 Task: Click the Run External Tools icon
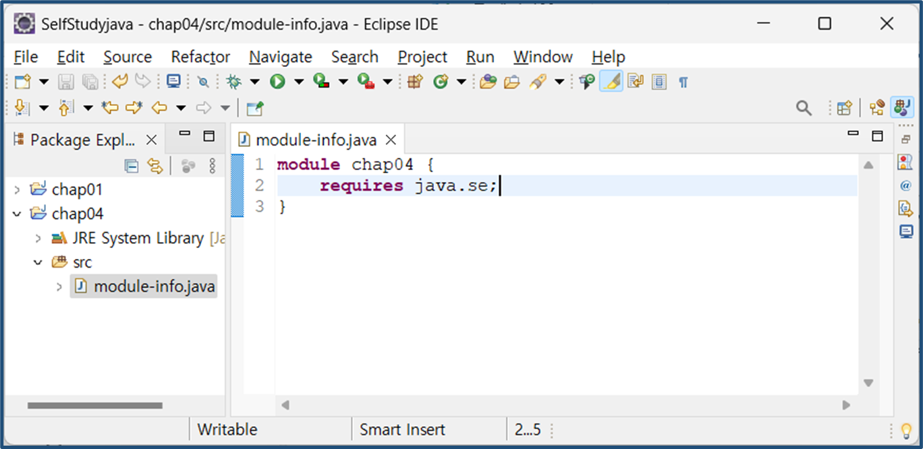point(366,82)
